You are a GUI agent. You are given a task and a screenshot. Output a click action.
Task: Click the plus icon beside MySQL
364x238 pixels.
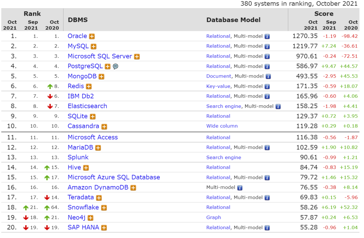(94, 47)
